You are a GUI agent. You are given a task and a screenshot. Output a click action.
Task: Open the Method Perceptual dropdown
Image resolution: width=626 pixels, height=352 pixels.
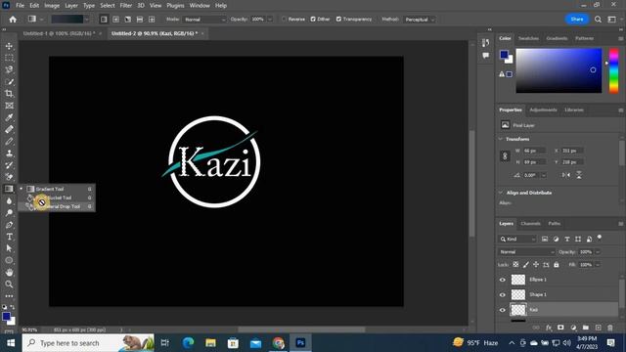pos(419,20)
